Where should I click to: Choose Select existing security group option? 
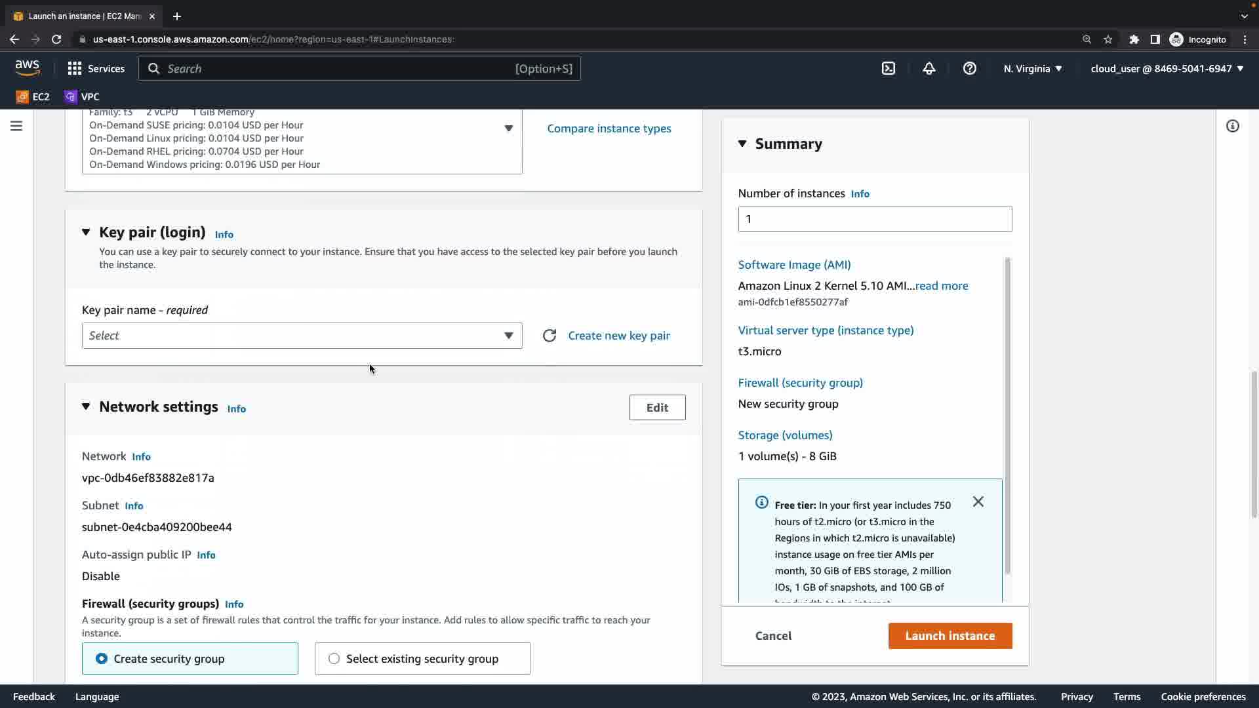pos(334,659)
